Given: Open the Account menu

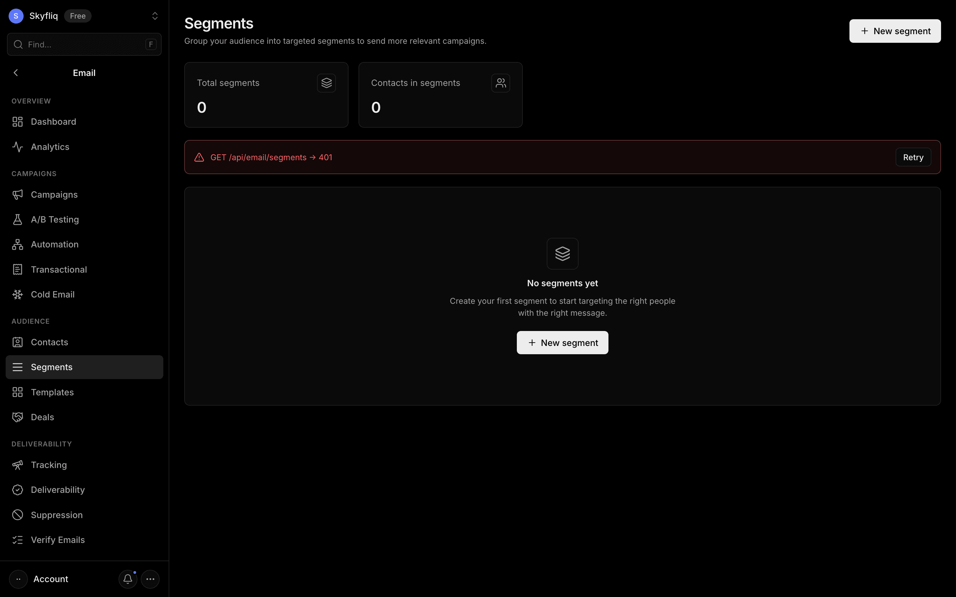Looking at the screenshot, I should point(39,579).
